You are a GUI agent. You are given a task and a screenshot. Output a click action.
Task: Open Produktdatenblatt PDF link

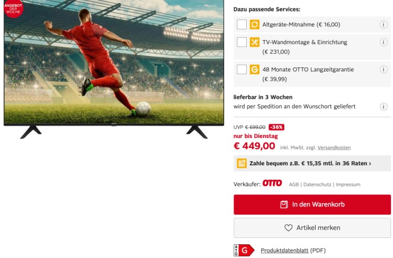pos(285,250)
